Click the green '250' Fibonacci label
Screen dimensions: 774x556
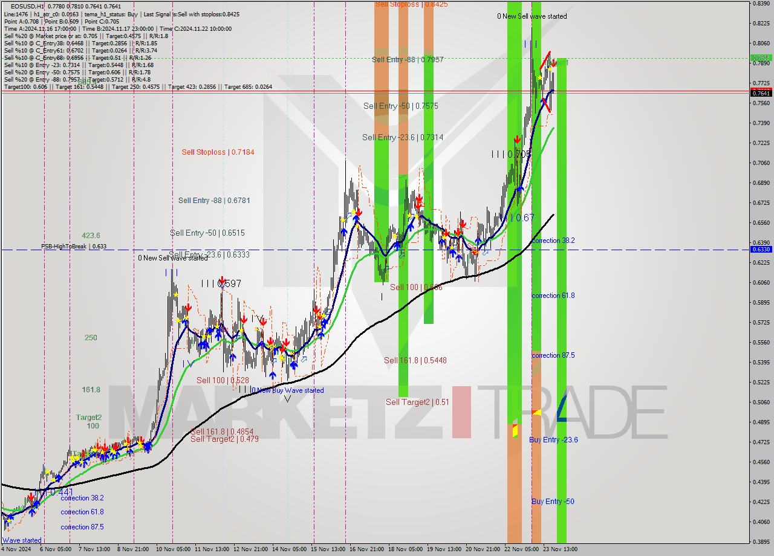tap(91, 338)
